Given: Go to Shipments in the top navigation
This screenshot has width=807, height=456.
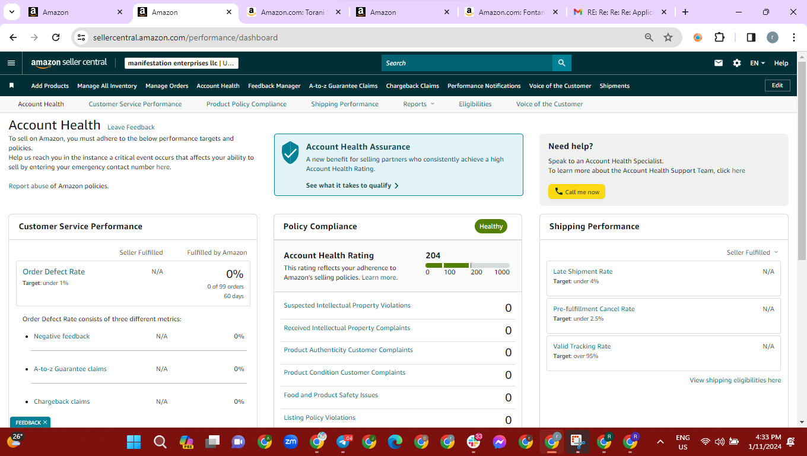Looking at the screenshot, I should tap(614, 86).
